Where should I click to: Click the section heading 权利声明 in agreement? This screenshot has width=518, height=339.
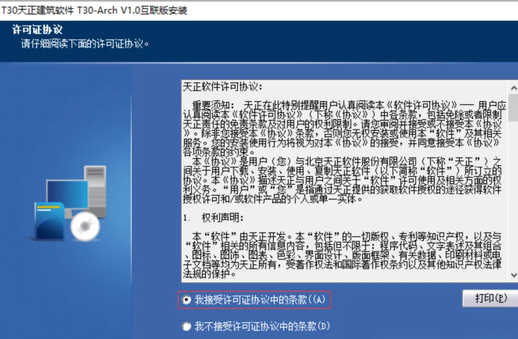pos(222,218)
